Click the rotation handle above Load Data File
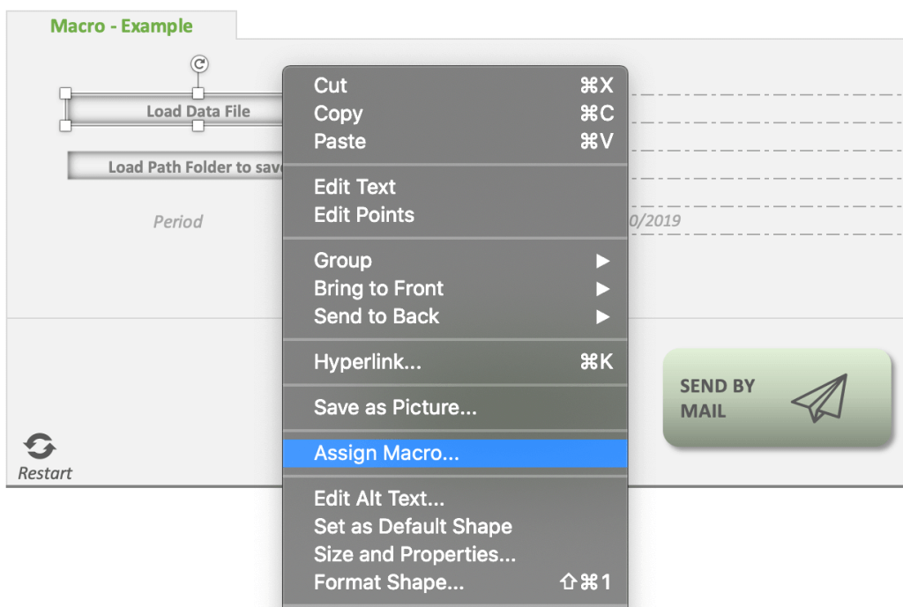Viewport: 903px width, 607px height. [198, 64]
